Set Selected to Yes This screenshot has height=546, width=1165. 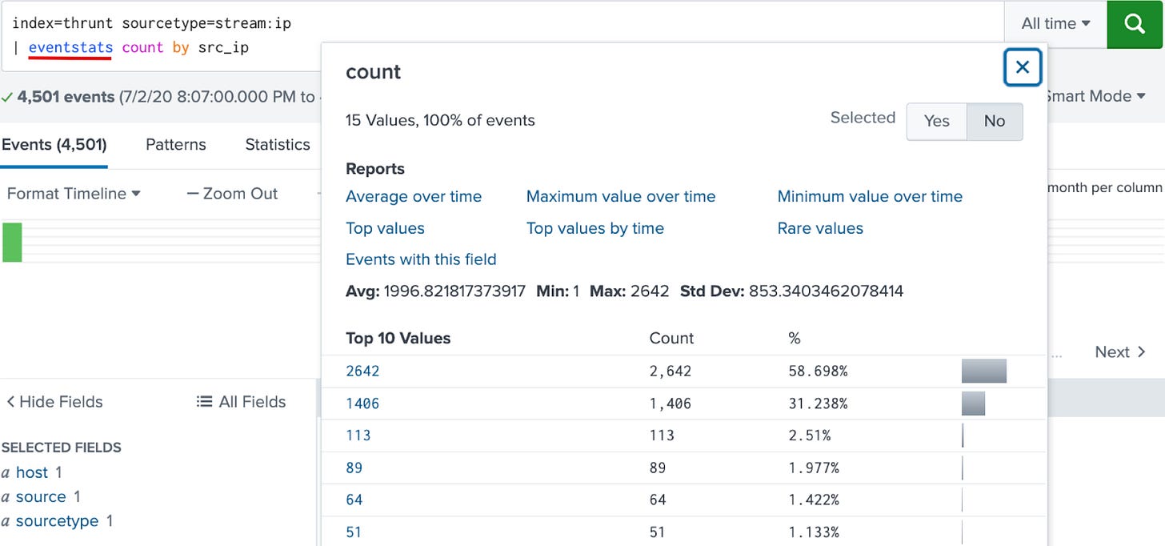(936, 121)
